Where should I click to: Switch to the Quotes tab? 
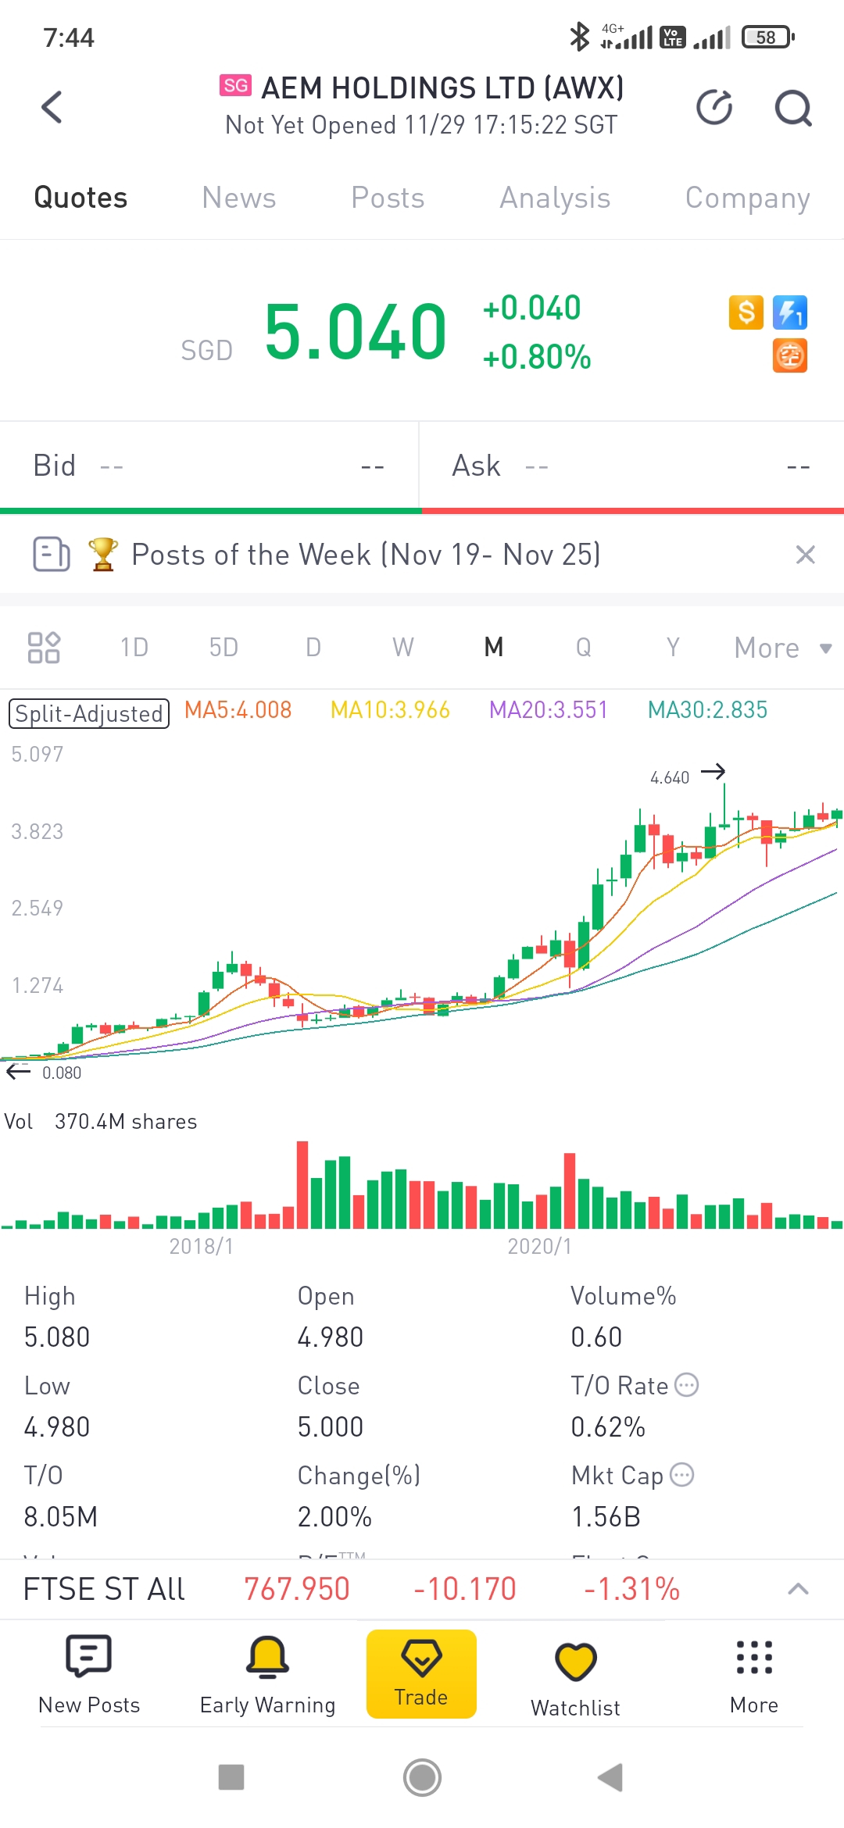click(x=80, y=198)
